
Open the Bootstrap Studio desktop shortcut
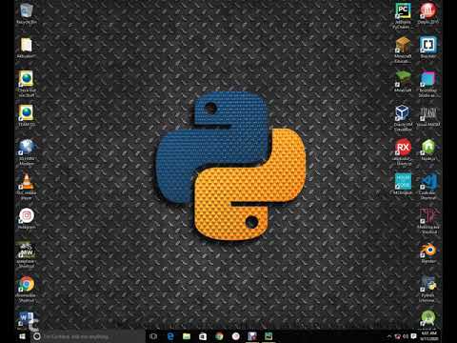(x=428, y=83)
